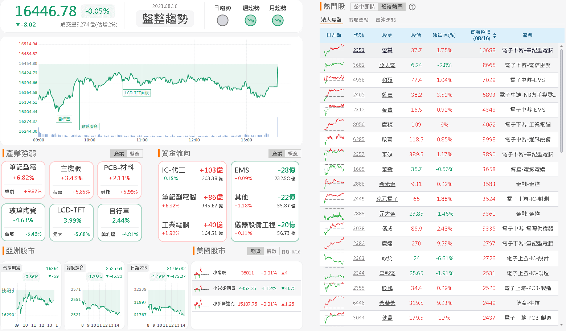Open the 自行車 industry card

pos(119,222)
